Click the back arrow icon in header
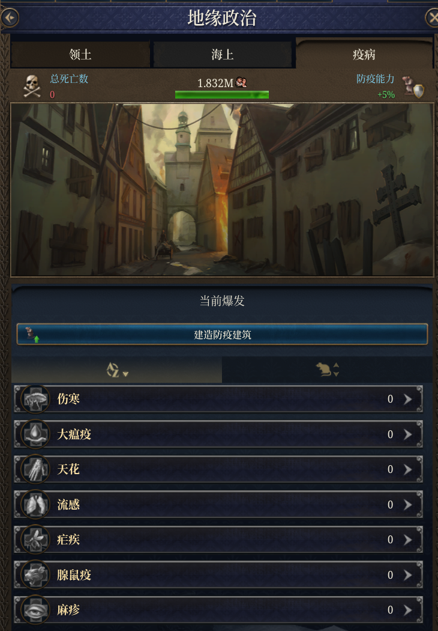The height and width of the screenshot is (631, 438). coord(10,18)
